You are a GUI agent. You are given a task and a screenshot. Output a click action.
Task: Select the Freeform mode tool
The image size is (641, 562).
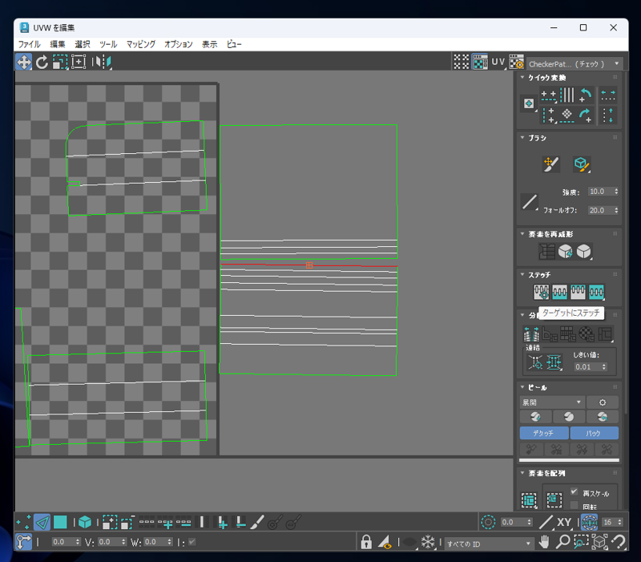79,63
